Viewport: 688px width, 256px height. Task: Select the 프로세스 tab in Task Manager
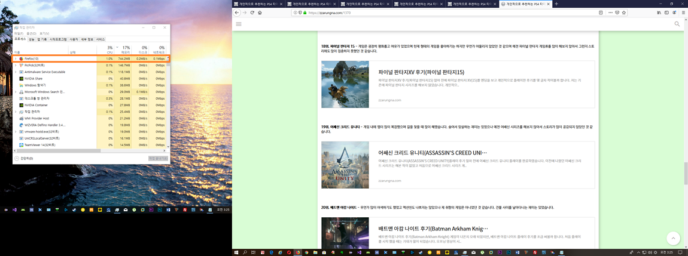20,39
